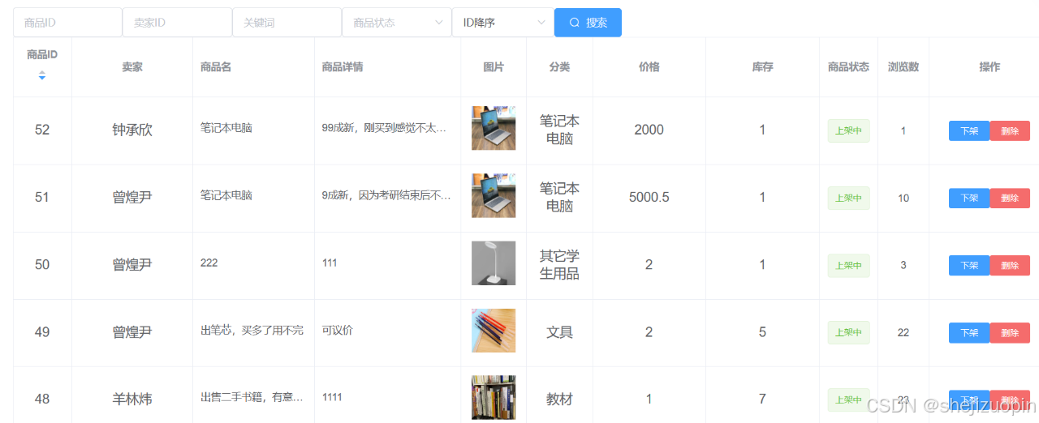
Task: Click product ID cell 52
Action: point(42,130)
